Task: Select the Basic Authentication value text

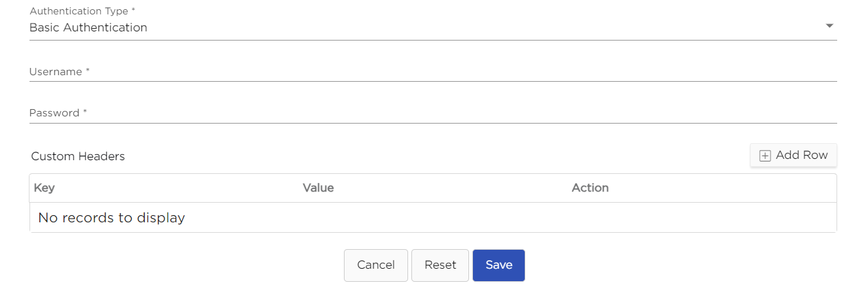Action: [x=88, y=27]
